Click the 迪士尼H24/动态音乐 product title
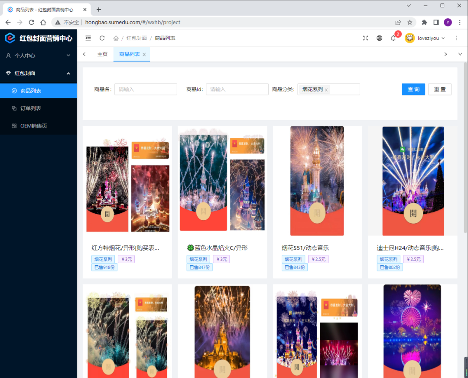468x378 pixels. (410, 248)
